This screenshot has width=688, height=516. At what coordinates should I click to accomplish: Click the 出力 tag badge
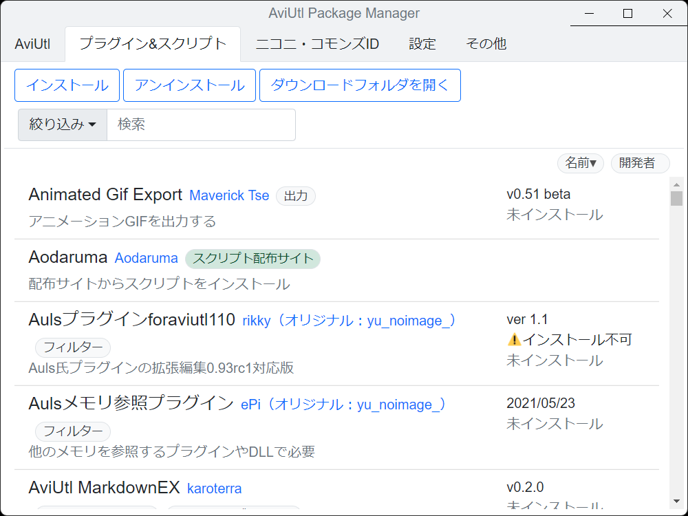(296, 196)
